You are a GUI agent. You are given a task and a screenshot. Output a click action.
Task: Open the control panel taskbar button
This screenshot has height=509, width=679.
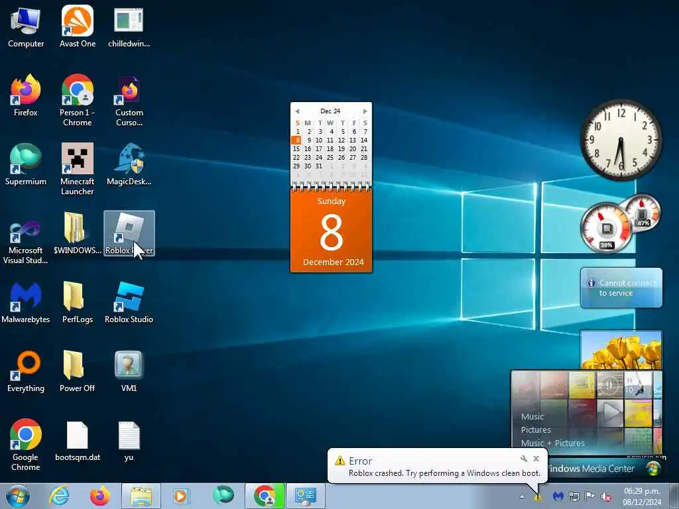tap(306, 496)
